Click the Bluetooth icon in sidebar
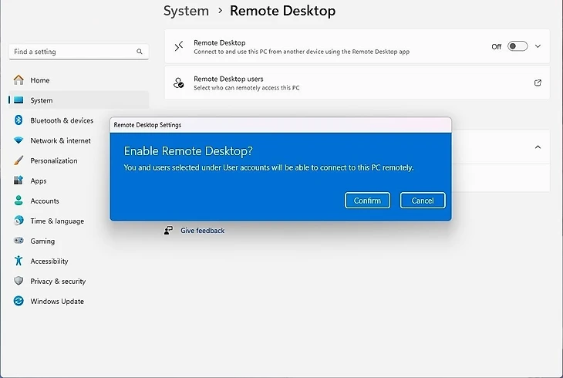The image size is (563, 378). (19, 120)
